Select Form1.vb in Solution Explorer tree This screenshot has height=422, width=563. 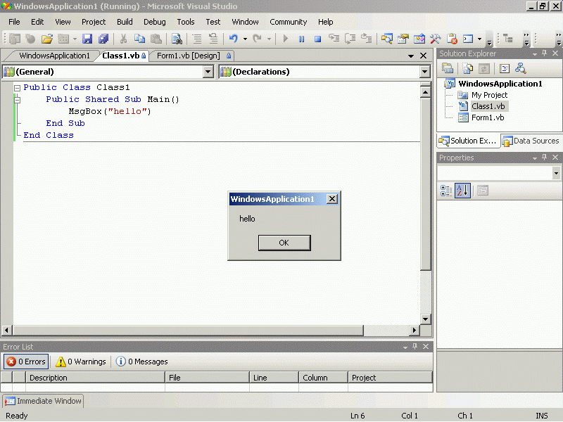(487, 117)
